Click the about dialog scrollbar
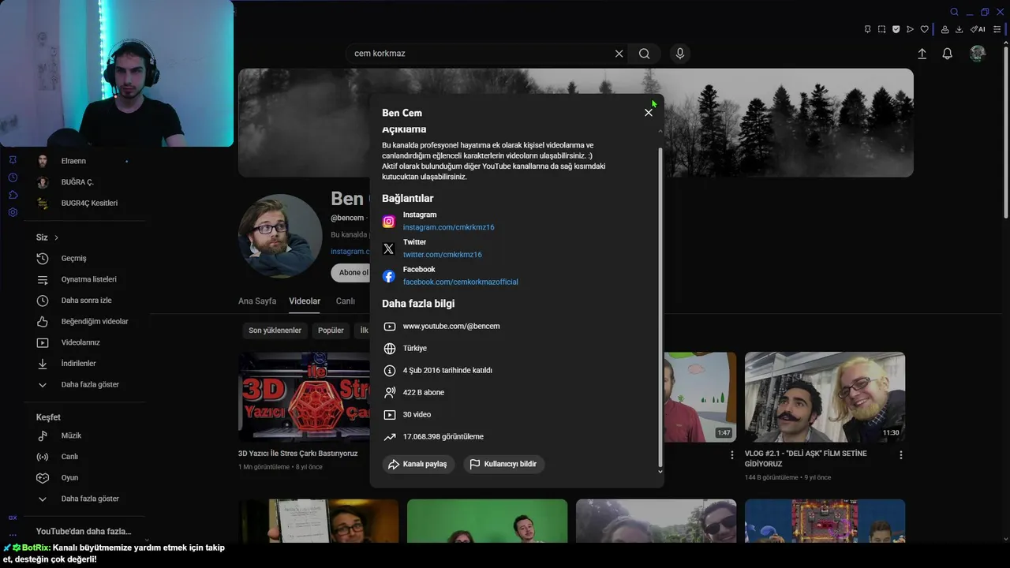 pyautogui.click(x=660, y=306)
